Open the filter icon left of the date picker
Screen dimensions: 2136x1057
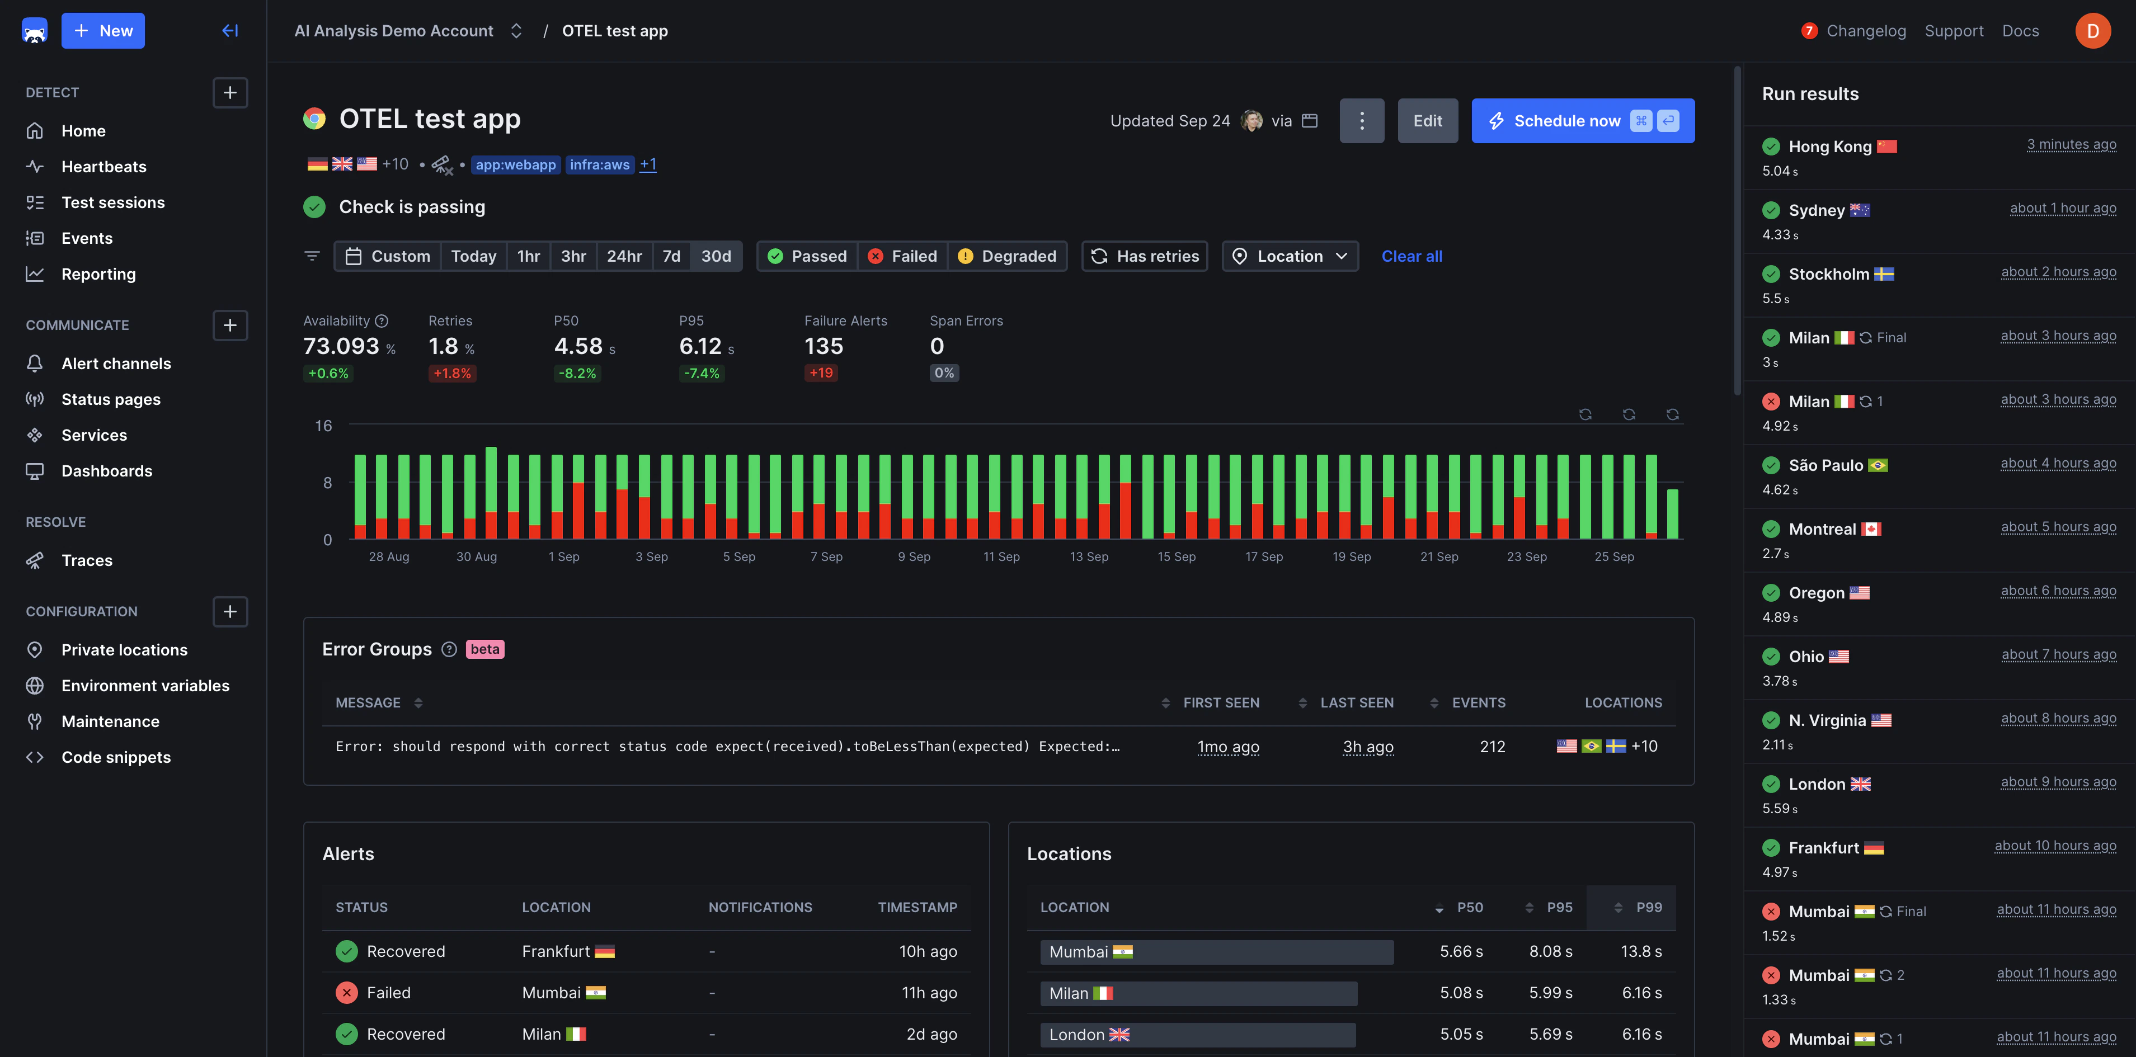(313, 256)
